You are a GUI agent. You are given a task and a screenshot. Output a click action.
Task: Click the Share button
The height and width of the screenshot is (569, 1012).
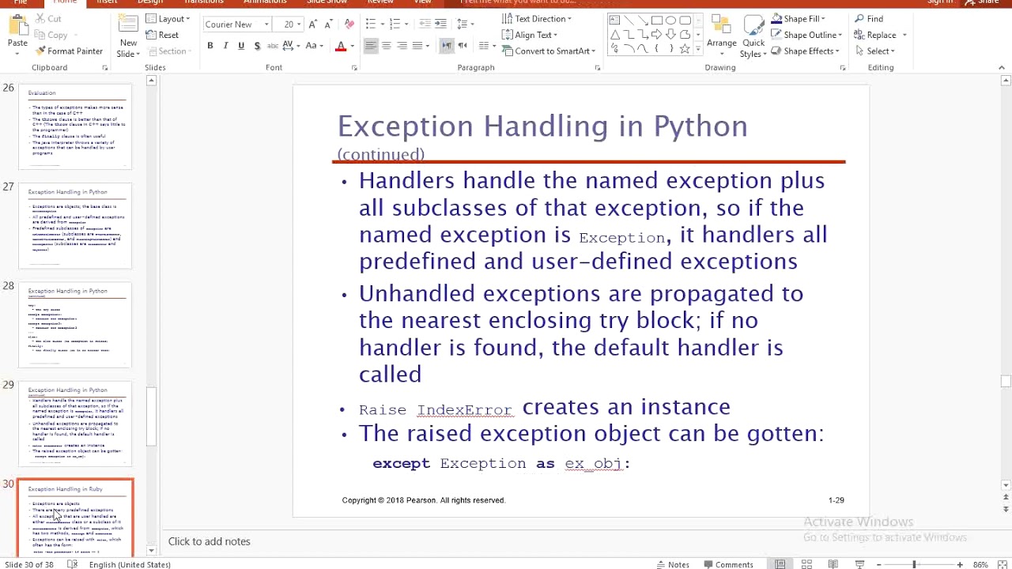click(x=983, y=2)
